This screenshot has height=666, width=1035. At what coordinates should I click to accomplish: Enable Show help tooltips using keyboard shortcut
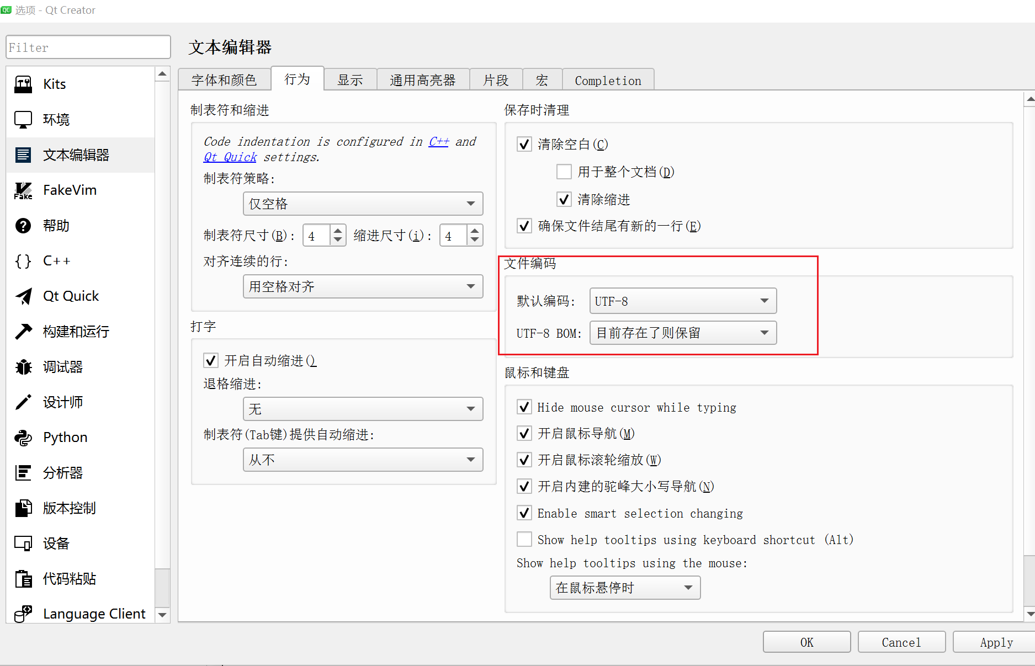coord(524,539)
